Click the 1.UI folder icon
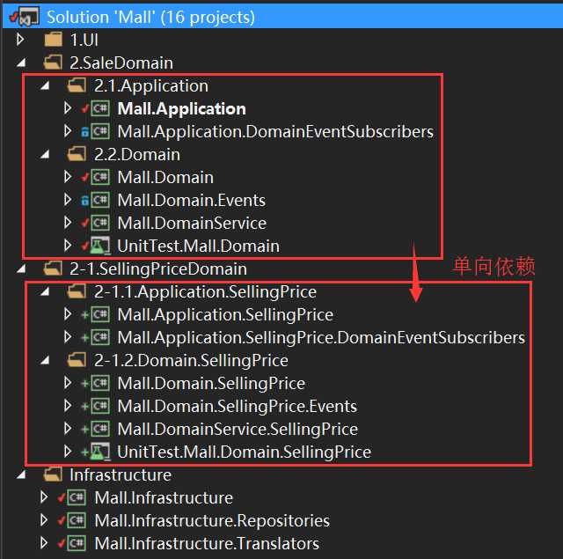Viewport: 563px width, 559px height. pos(53,40)
